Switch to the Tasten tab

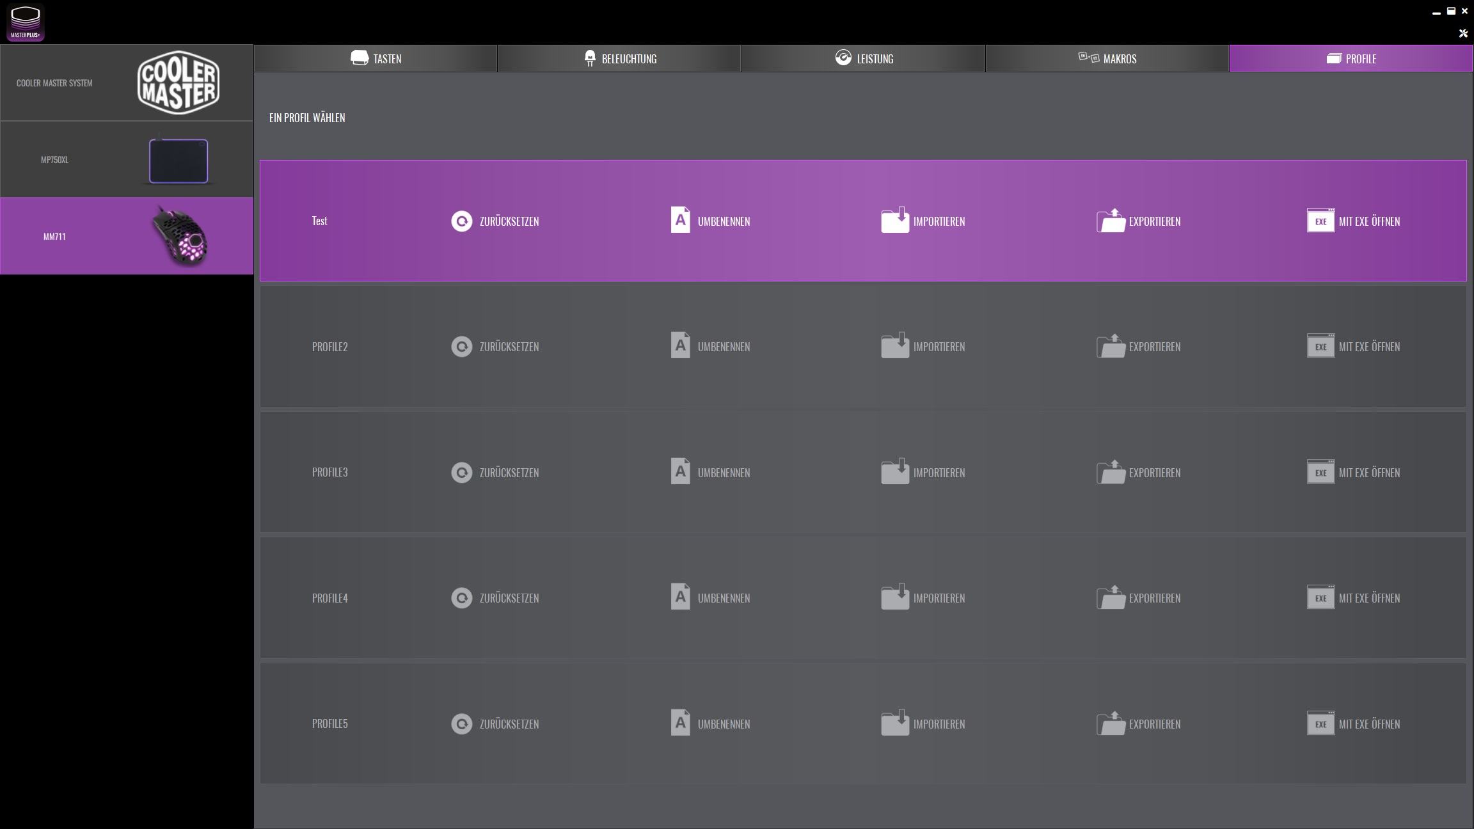tap(376, 59)
